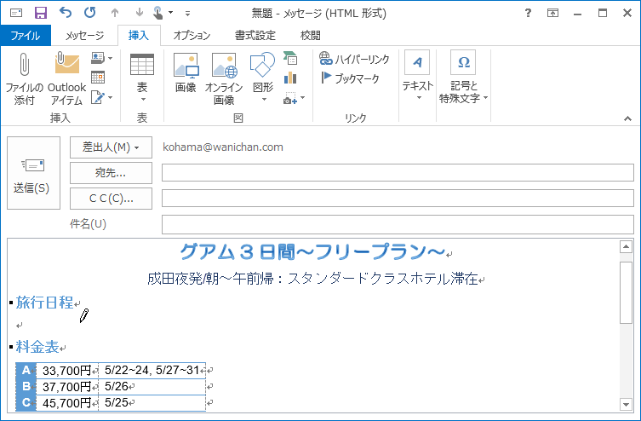The image size is (641, 421).
Task: Click the 5/26 cell
Action: [x=152, y=387]
